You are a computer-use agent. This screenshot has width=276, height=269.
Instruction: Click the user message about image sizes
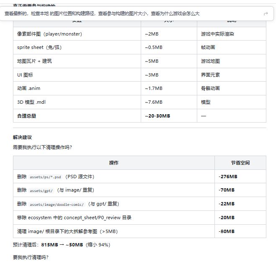(x=102, y=13)
